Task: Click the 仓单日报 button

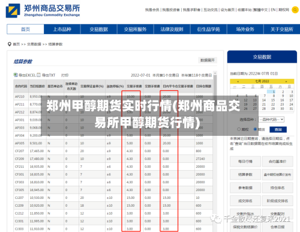Action: point(278,227)
